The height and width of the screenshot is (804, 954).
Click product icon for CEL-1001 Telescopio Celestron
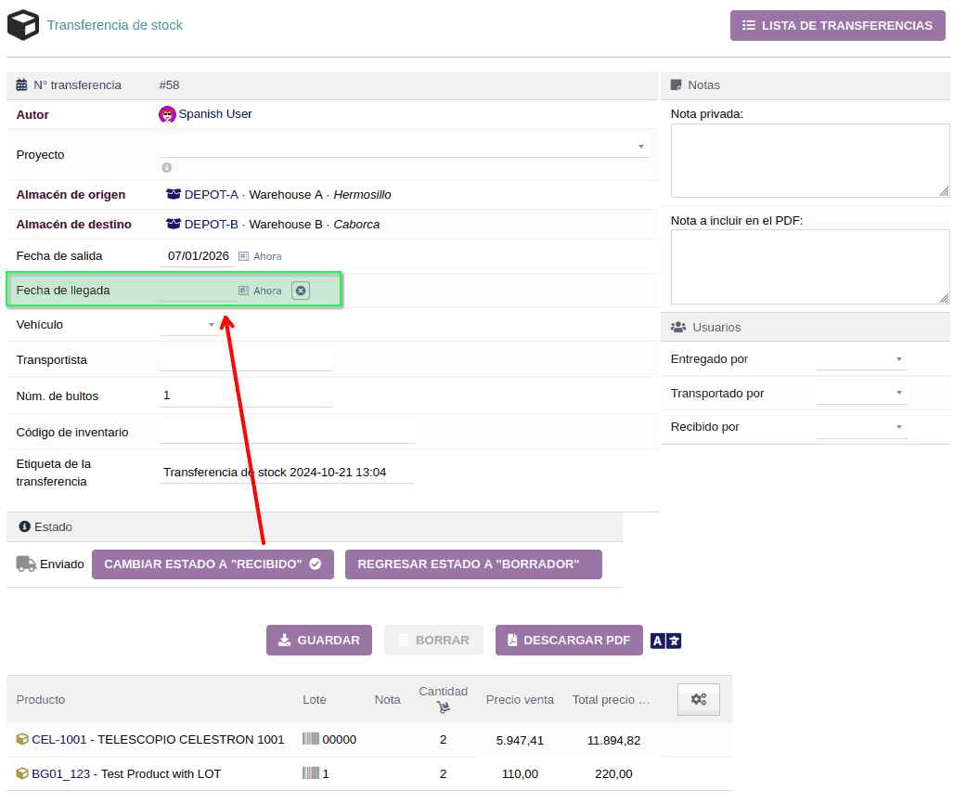coord(22,740)
